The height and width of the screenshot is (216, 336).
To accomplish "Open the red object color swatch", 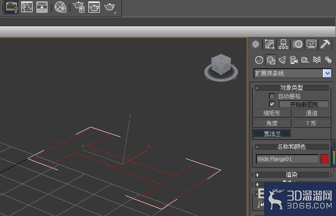I will [324, 159].
